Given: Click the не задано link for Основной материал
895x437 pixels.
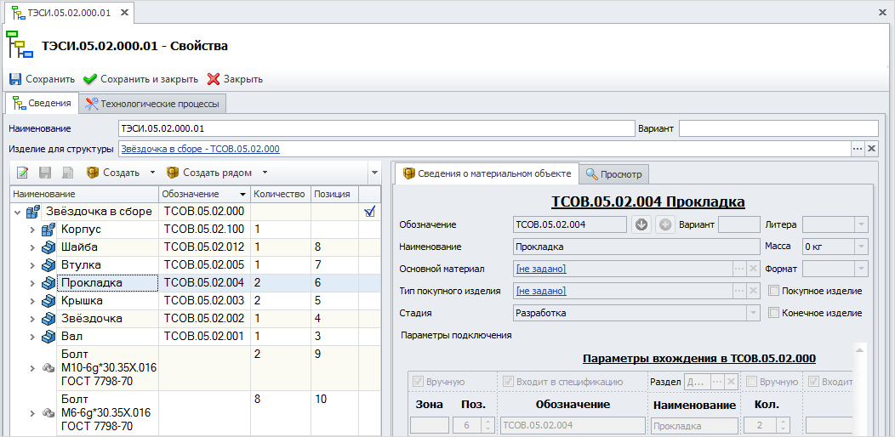Looking at the screenshot, I should (541, 269).
